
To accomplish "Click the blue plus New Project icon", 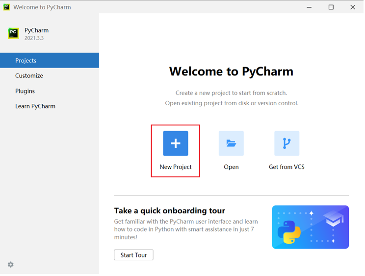I will [176, 143].
